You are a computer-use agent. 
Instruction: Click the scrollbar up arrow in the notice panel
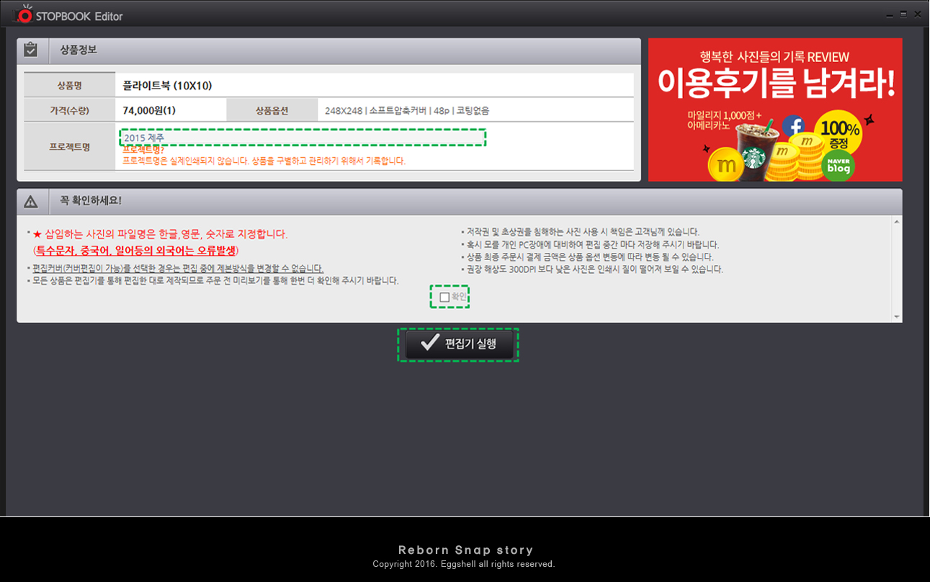coord(897,223)
